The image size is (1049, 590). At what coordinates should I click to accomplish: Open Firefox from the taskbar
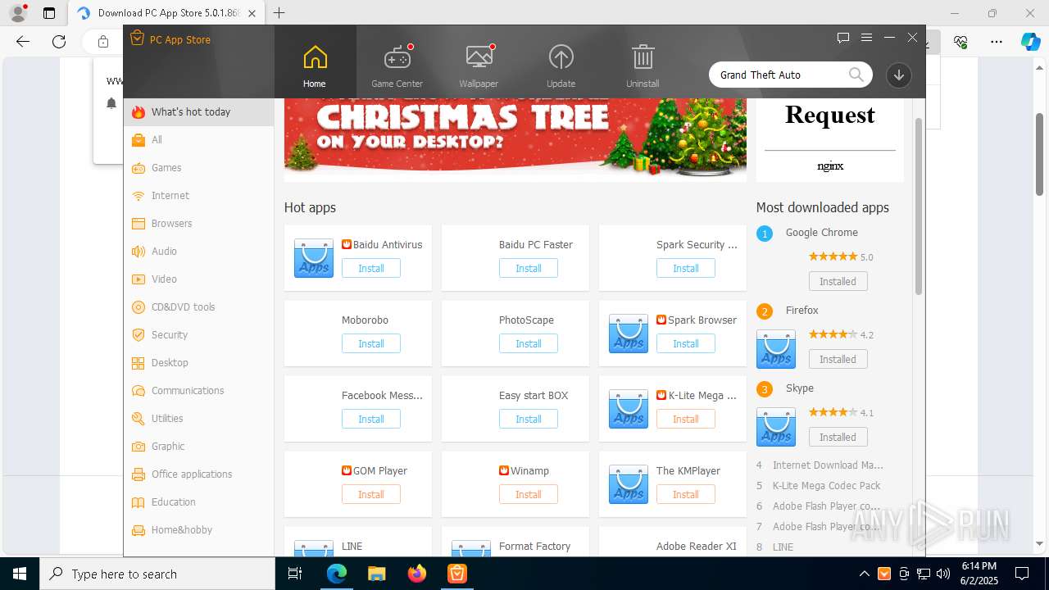point(417,574)
